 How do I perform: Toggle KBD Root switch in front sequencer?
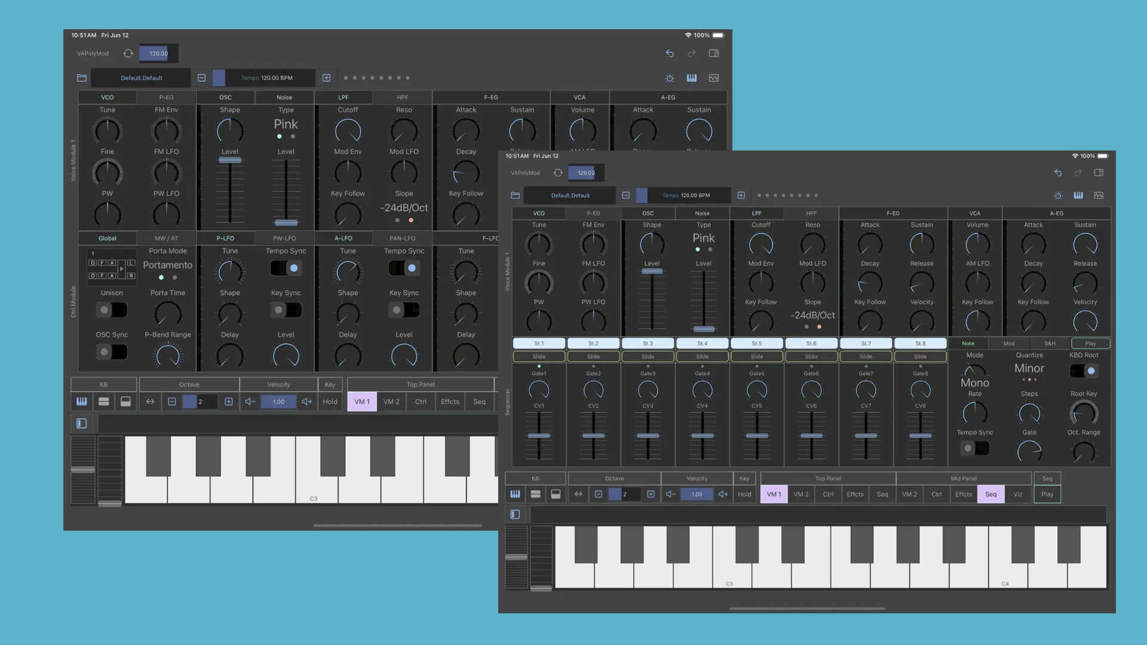point(1084,371)
